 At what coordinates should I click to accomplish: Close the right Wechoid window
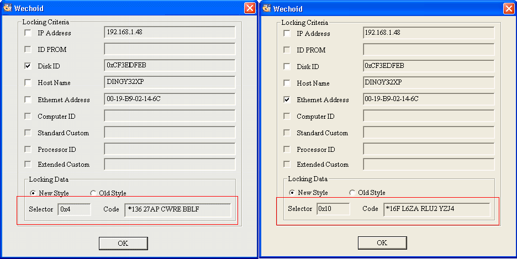[x=509, y=9]
